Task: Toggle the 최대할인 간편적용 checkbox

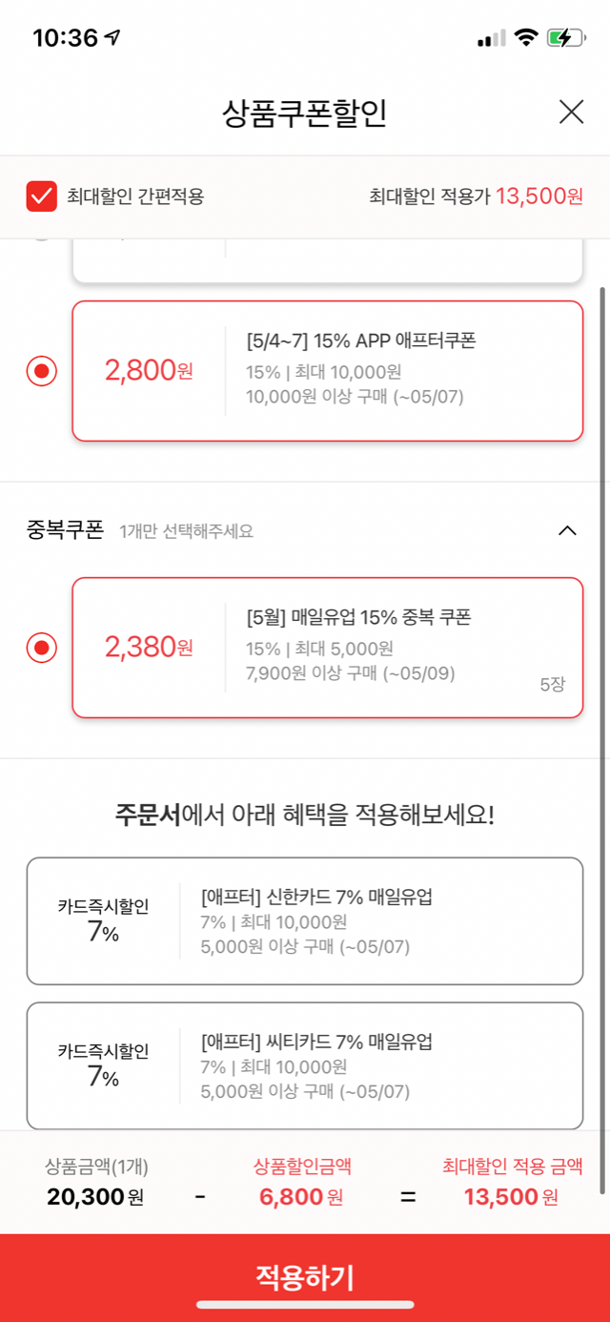Action: coord(42,197)
